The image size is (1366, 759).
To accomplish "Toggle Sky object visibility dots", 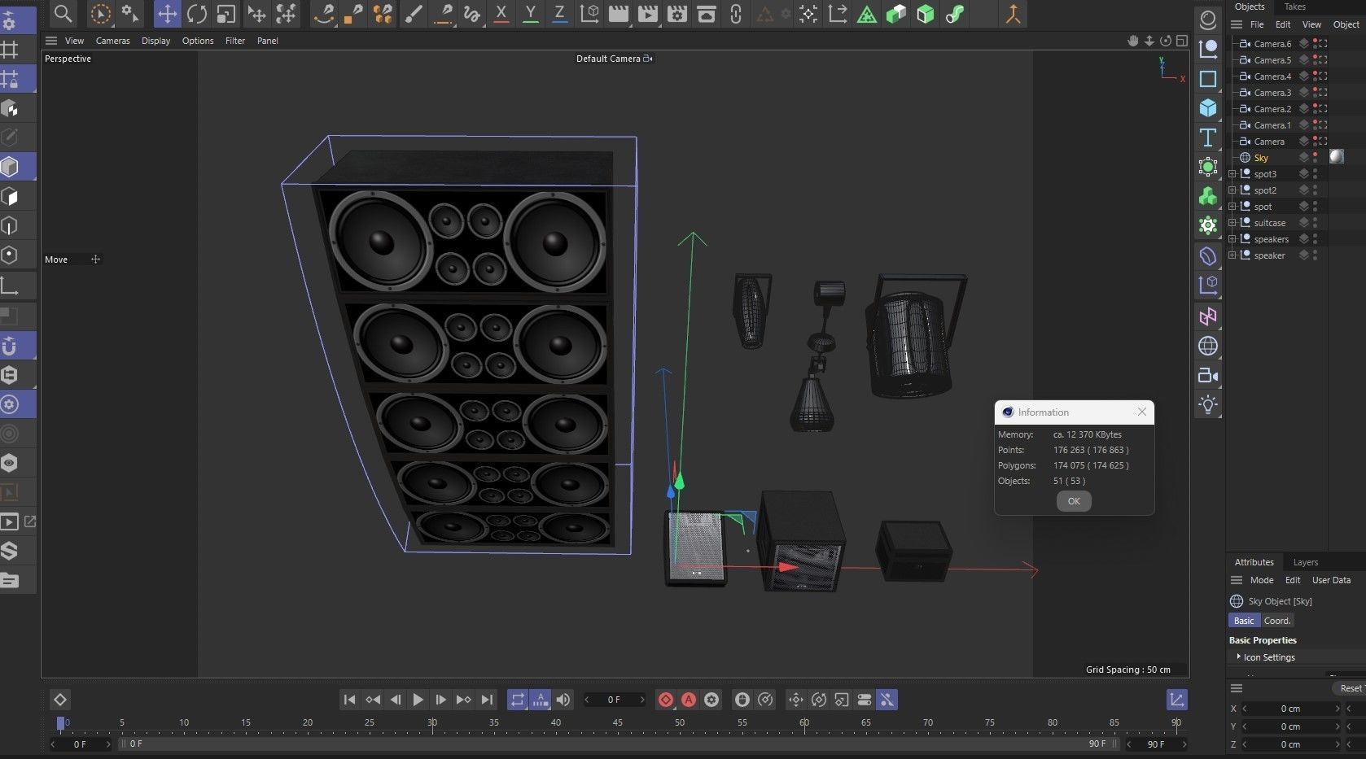I will tap(1316, 158).
